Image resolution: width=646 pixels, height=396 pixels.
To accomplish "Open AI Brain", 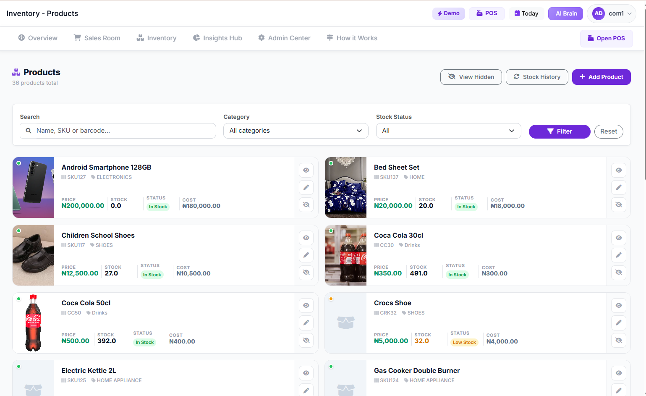I will pos(565,13).
